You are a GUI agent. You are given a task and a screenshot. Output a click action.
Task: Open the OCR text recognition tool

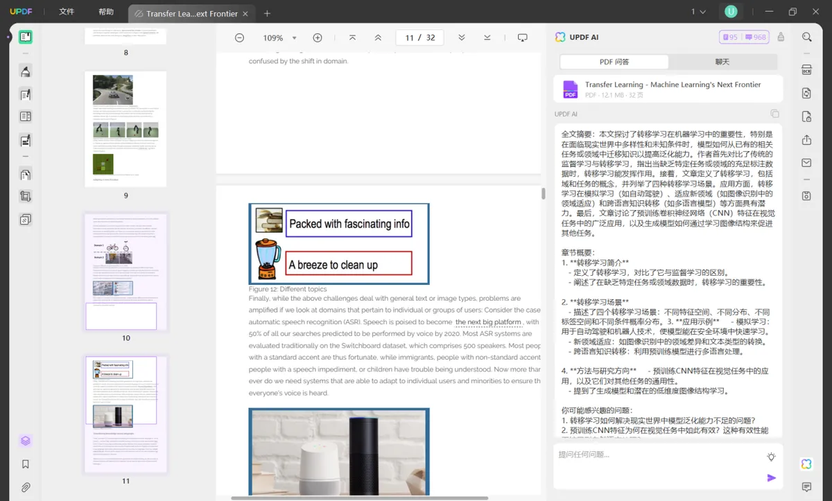(x=806, y=70)
